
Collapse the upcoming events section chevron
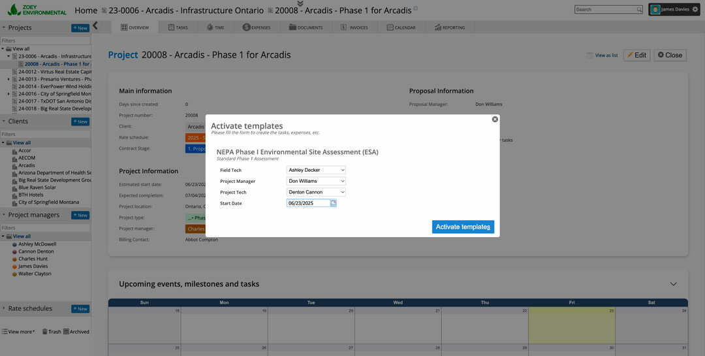tap(674, 284)
